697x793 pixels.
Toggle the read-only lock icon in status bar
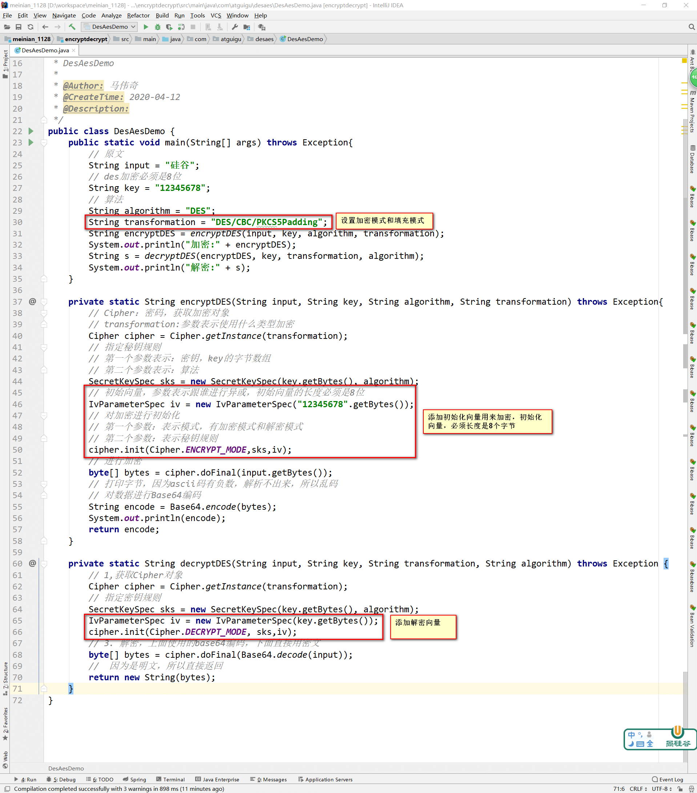(x=680, y=789)
